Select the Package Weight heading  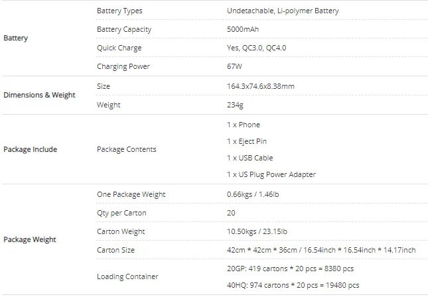30,239
